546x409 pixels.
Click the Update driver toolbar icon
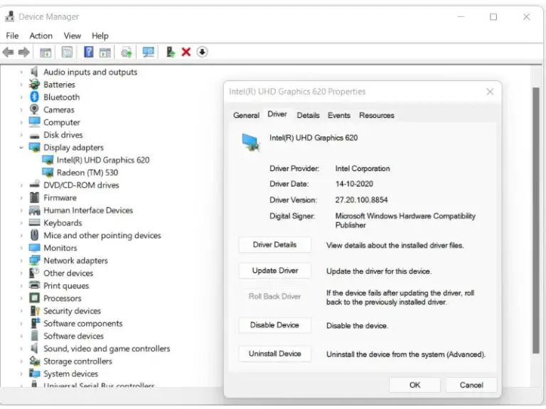click(x=171, y=52)
